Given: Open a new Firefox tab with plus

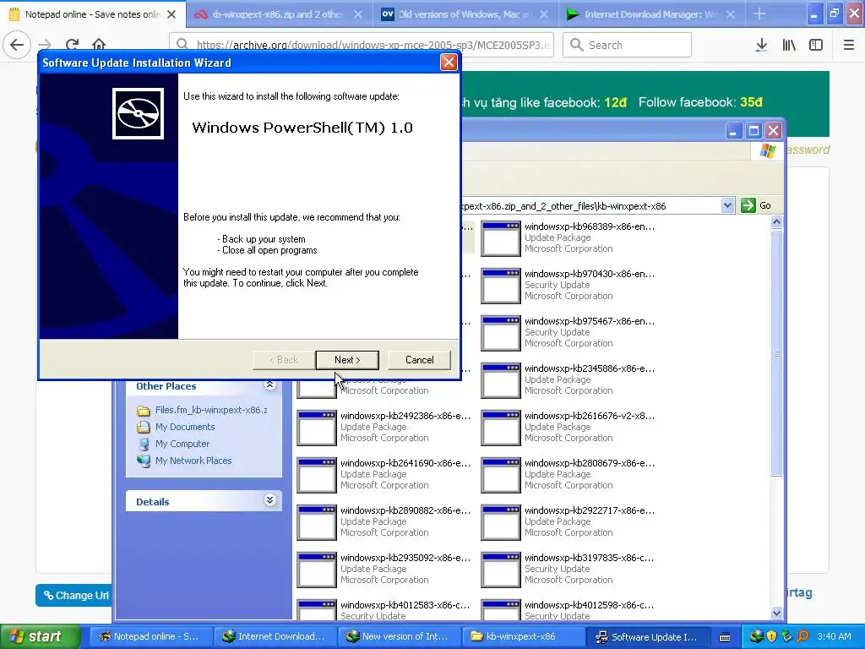Looking at the screenshot, I should (x=759, y=14).
